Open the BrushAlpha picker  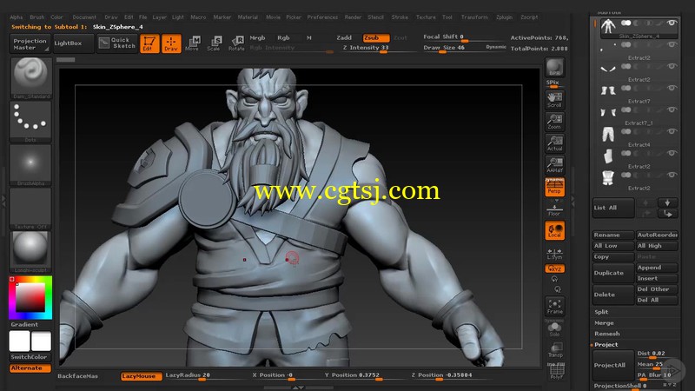pyautogui.click(x=30, y=165)
